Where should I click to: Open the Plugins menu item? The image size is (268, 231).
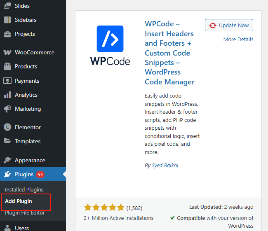(24, 174)
